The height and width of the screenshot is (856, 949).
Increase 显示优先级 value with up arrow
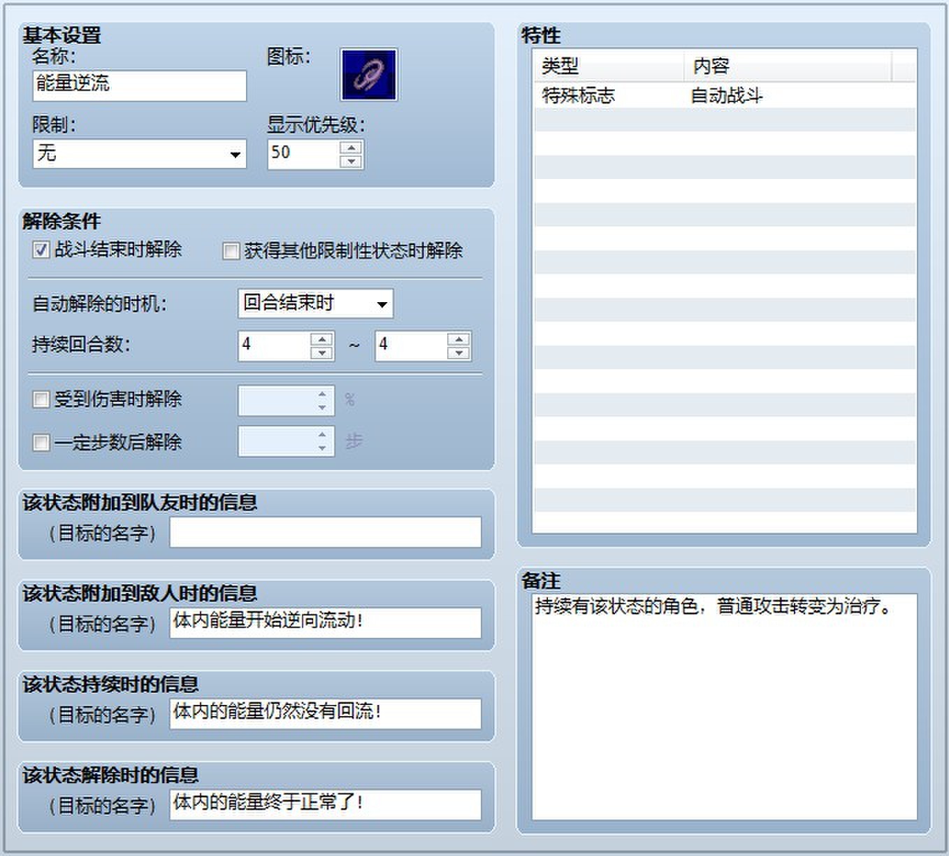point(351,148)
